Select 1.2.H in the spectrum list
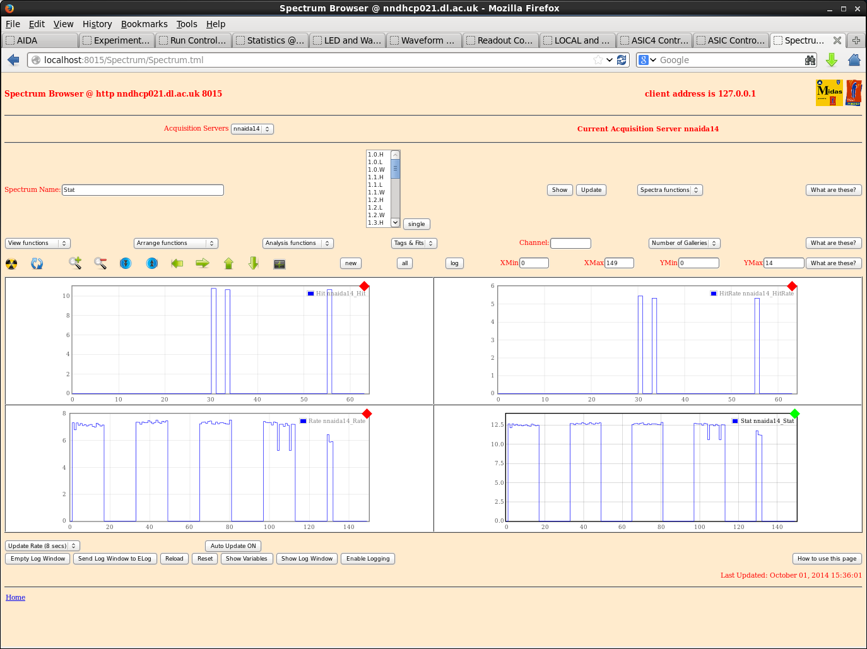 (x=379, y=200)
